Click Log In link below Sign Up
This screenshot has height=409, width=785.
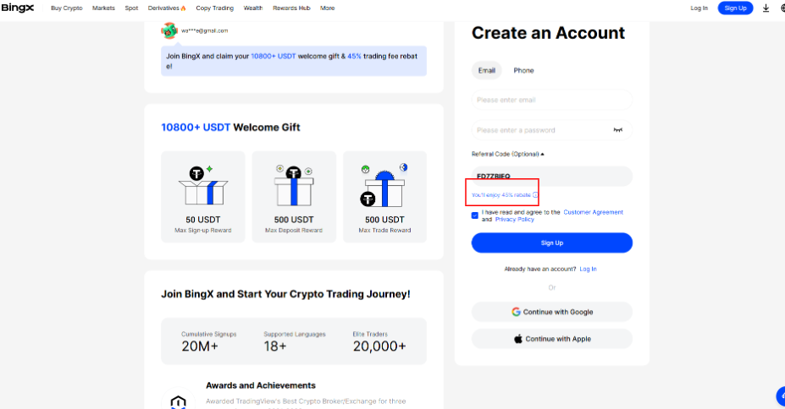click(x=588, y=269)
